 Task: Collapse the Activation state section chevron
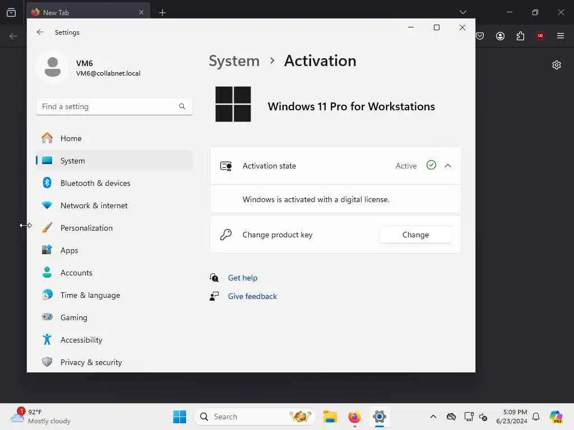(448, 166)
